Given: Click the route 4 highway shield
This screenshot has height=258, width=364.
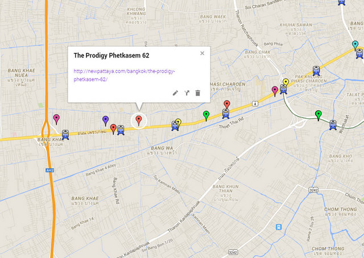Looking at the screenshot, I should coord(255,103).
